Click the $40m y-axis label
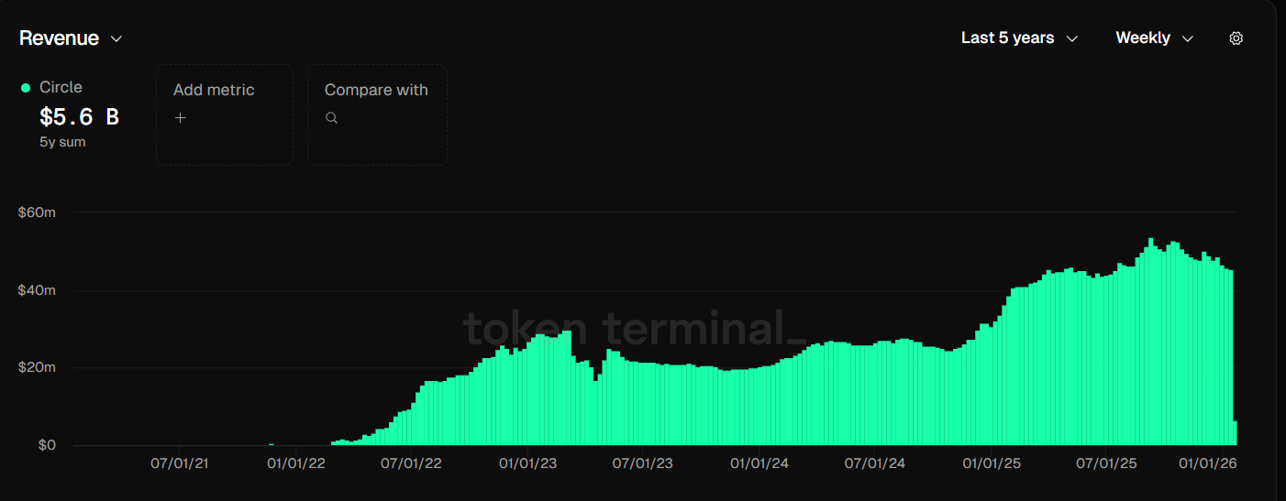The image size is (1286, 501). point(37,290)
